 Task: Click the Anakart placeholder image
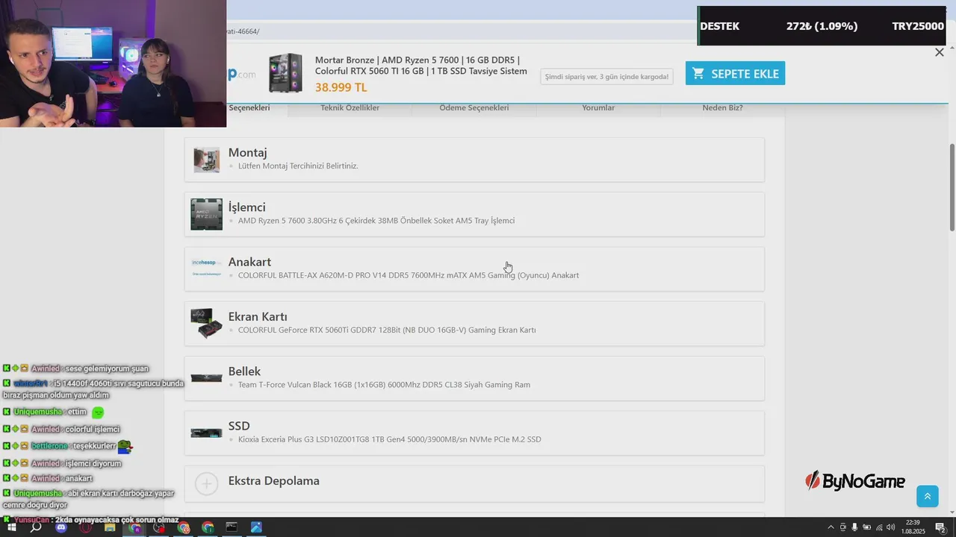pos(206,267)
